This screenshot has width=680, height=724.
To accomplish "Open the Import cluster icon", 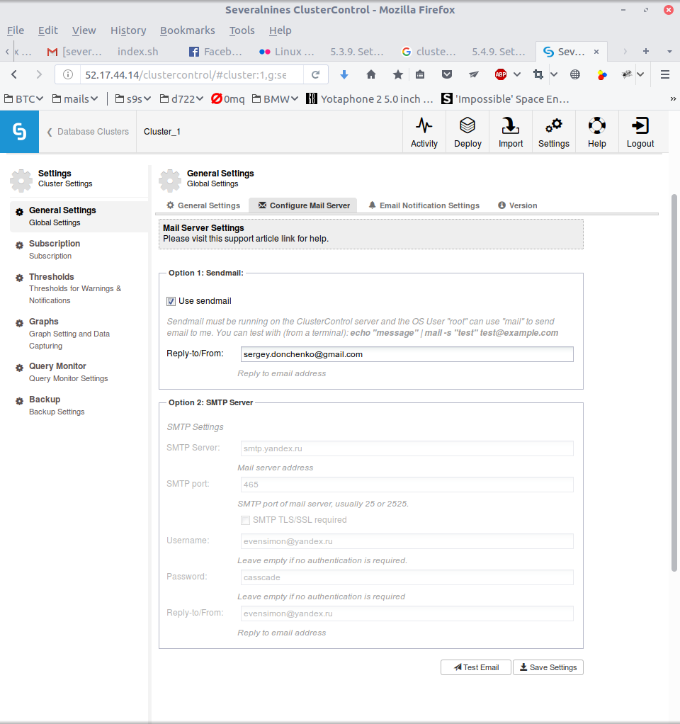I will [510, 132].
